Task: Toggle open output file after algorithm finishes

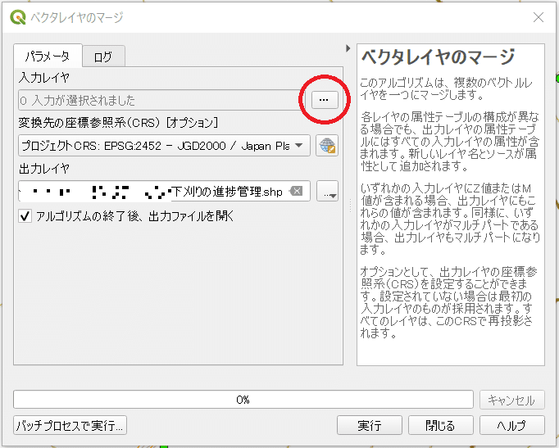Action: coord(25,215)
